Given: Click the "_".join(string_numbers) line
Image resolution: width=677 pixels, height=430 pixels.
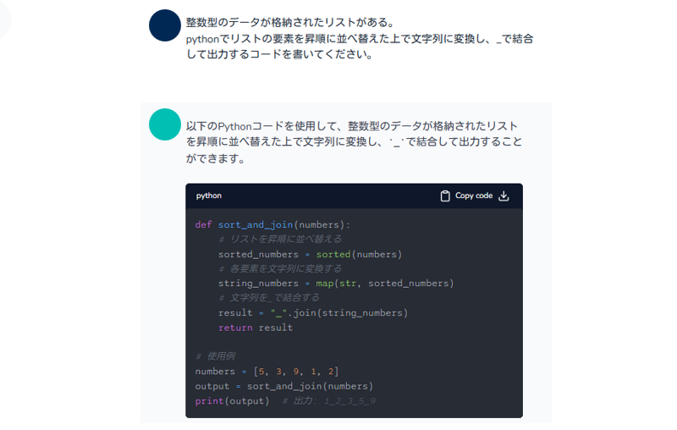Looking at the screenshot, I should [313, 312].
